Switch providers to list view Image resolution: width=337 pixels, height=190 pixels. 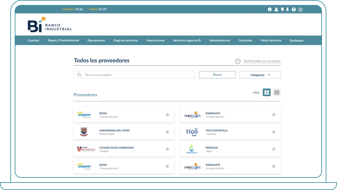(x=276, y=93)
